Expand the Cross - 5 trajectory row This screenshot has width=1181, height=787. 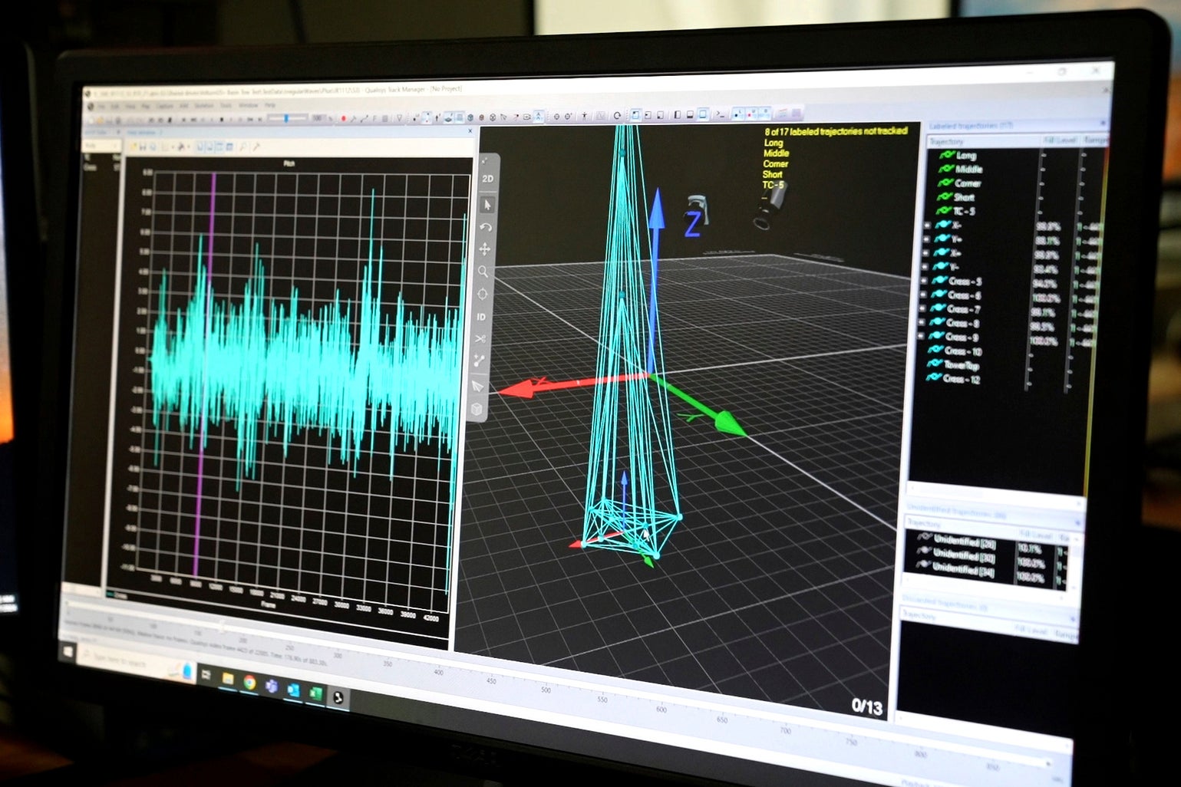924,281
